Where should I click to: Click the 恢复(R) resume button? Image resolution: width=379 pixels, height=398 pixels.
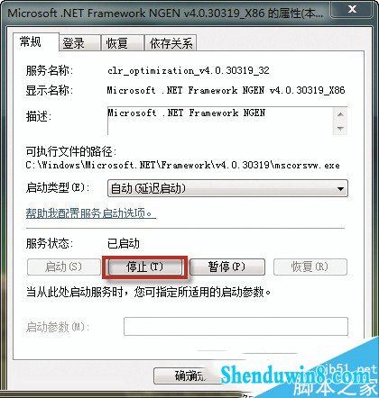pyautogui.click(x=310, y=267)
